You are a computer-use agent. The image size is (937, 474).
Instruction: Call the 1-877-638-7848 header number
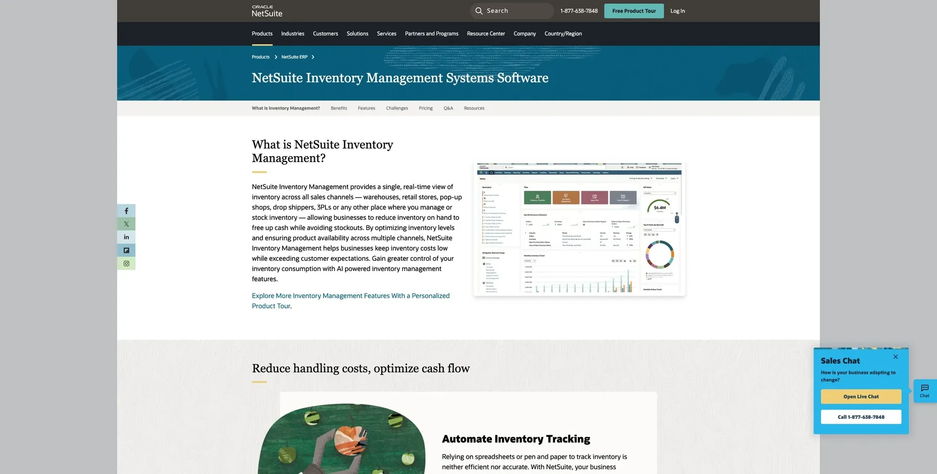(x=579, y=11)
